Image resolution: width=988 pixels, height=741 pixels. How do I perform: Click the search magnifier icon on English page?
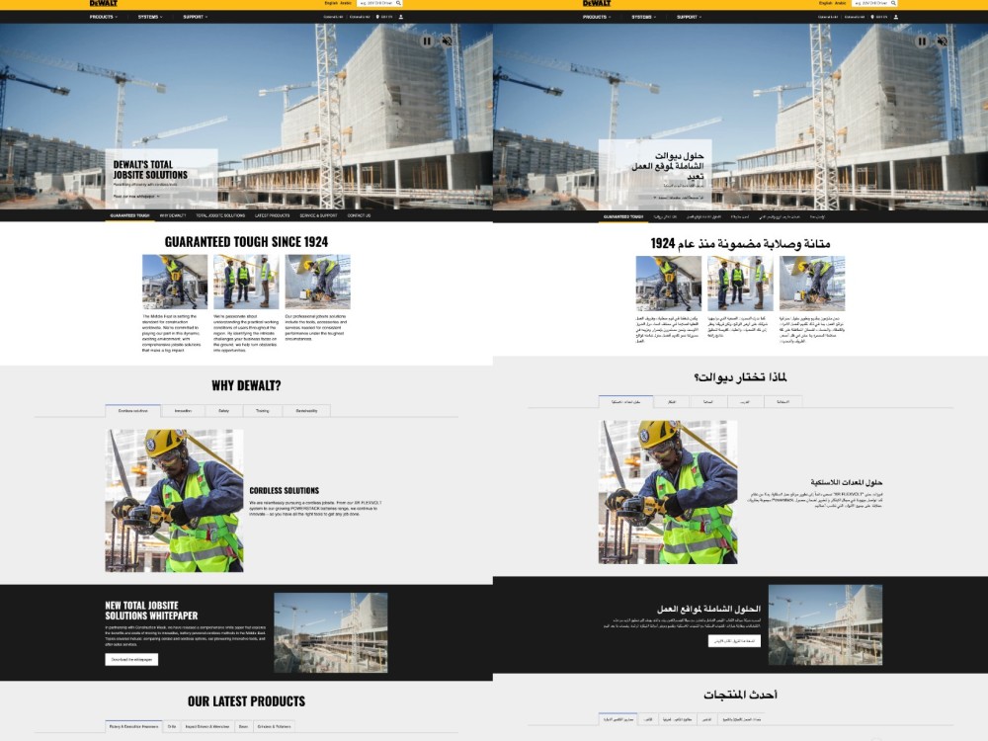[398, 3]
